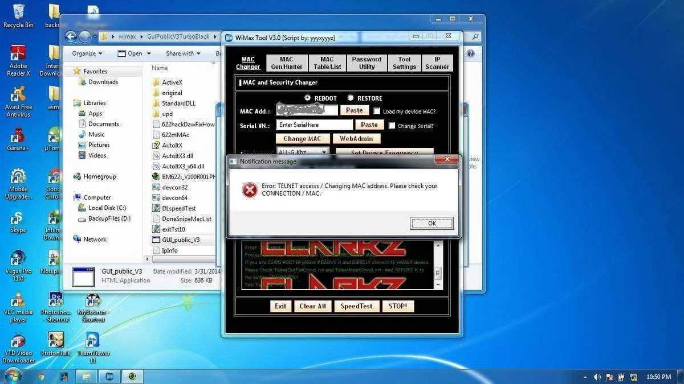Open the Password Utility tab
The height and width of the screenshot is (384, 684).
click(367, 63)
